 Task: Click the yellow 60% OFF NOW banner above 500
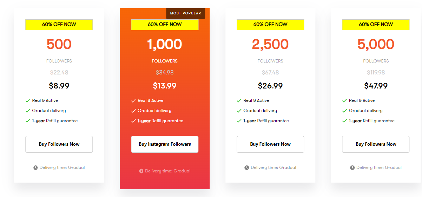59,25
